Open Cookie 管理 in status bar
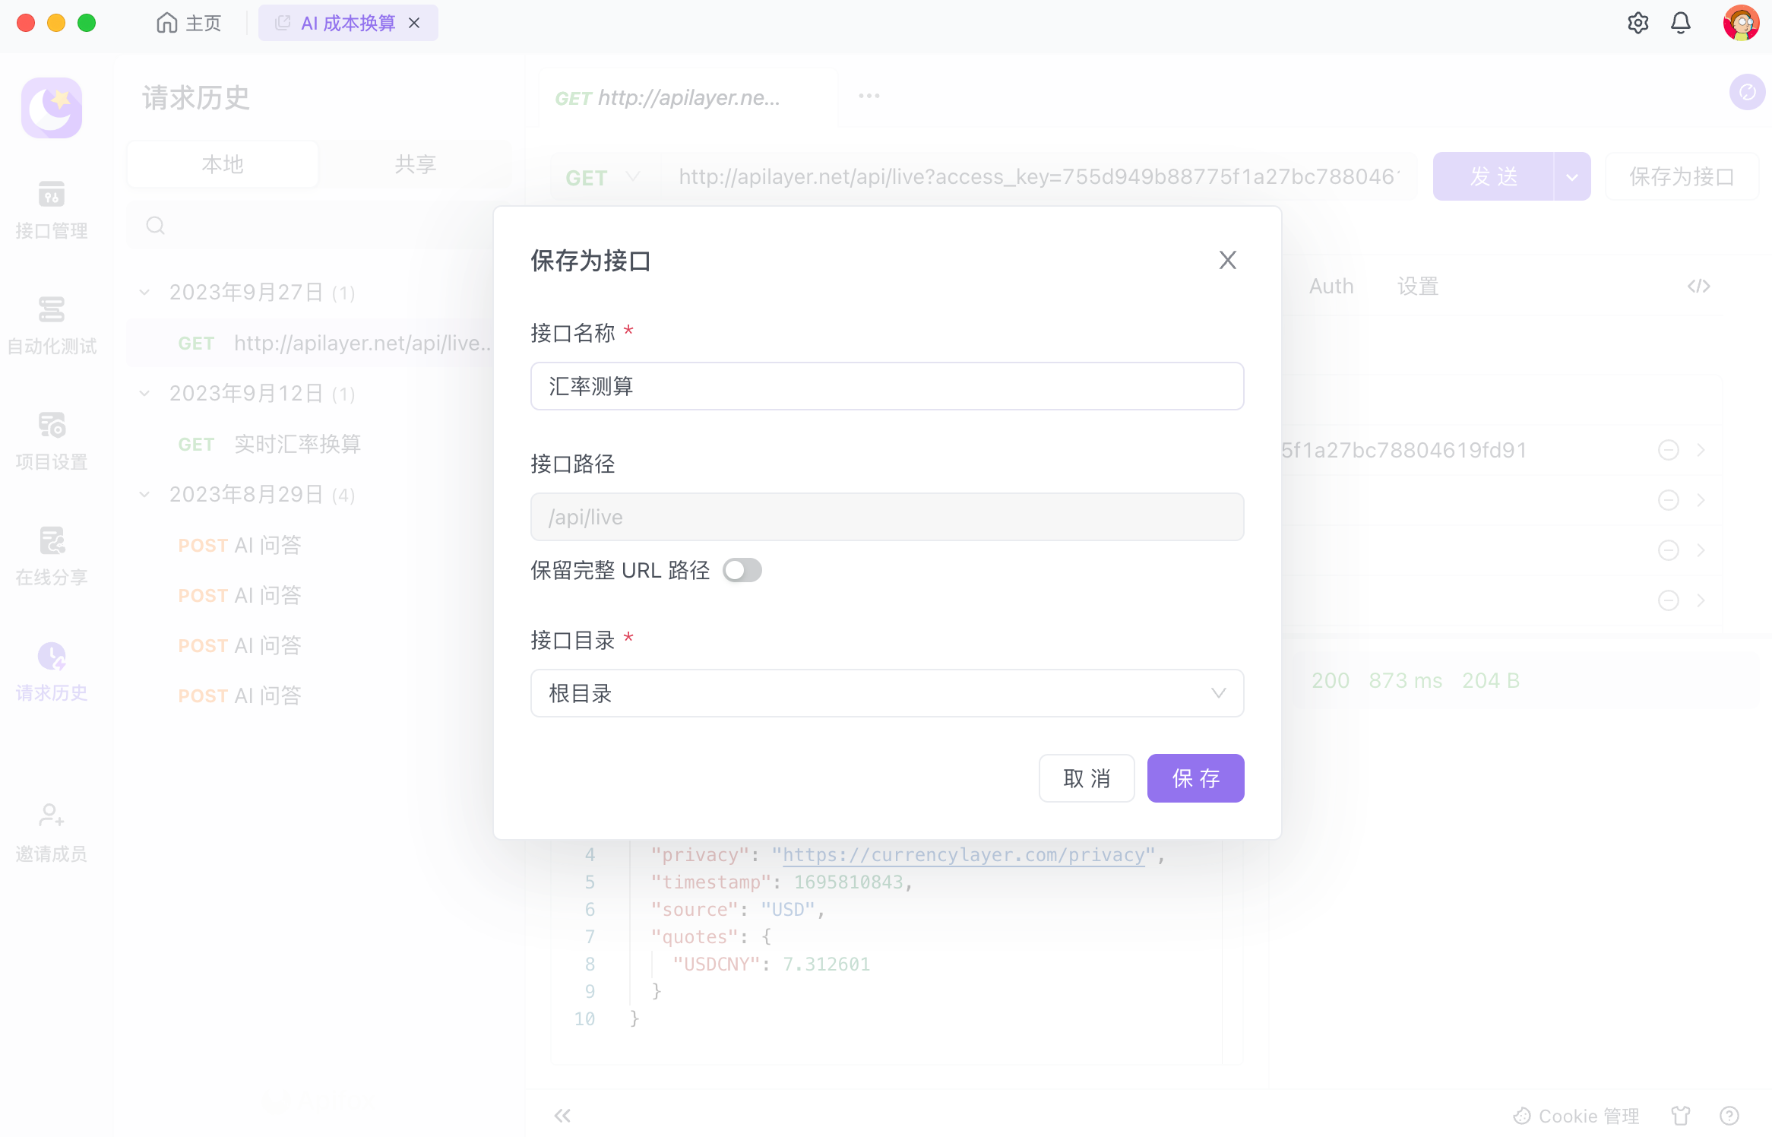The image size is (1772, 1137). click(1577, 1116)
